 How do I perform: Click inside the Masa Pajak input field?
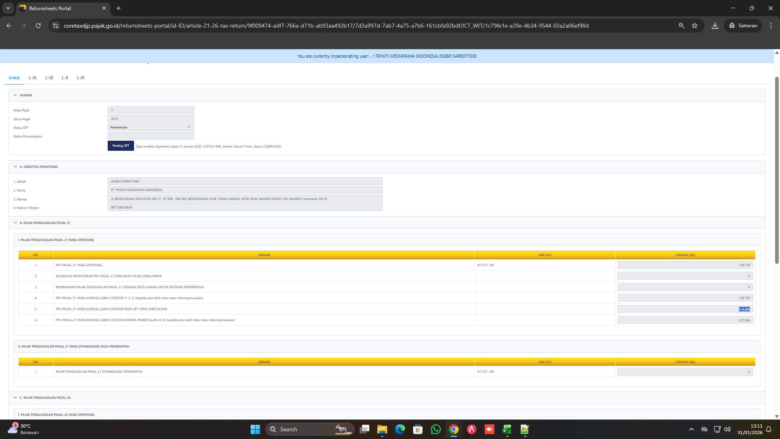point(151,110)
